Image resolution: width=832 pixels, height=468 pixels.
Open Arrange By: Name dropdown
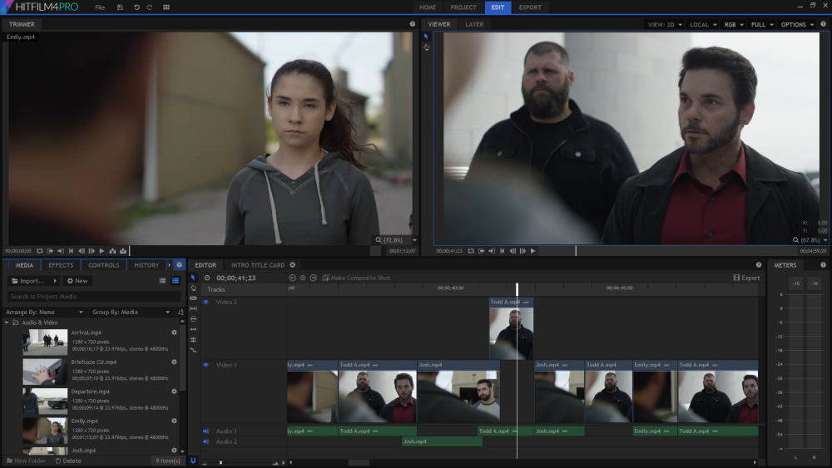tap(45, 313)
